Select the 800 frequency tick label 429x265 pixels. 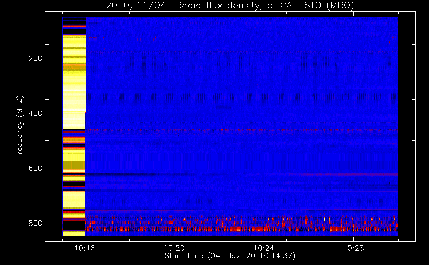(35, 223)
